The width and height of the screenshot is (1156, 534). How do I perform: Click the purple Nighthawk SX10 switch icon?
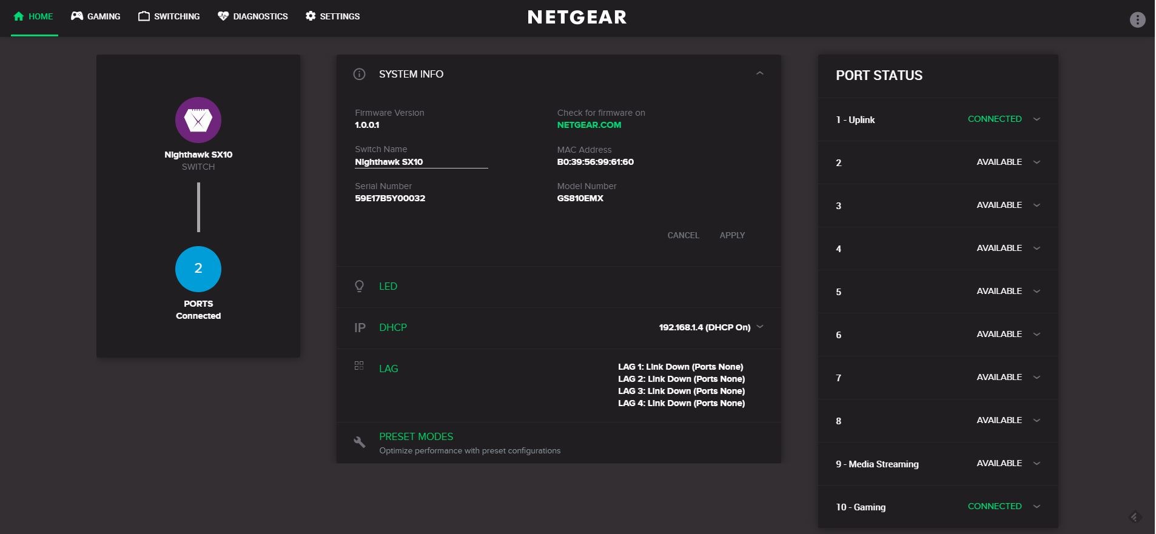[198, 120]
